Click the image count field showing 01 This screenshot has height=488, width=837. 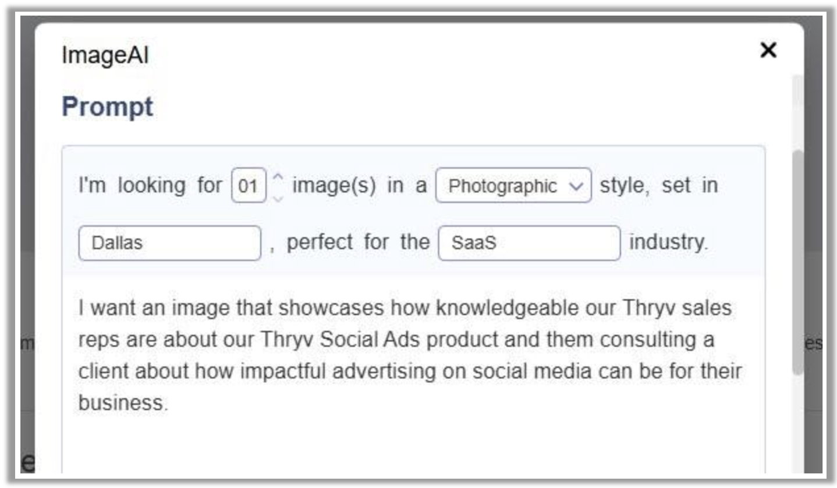(249, 186)
